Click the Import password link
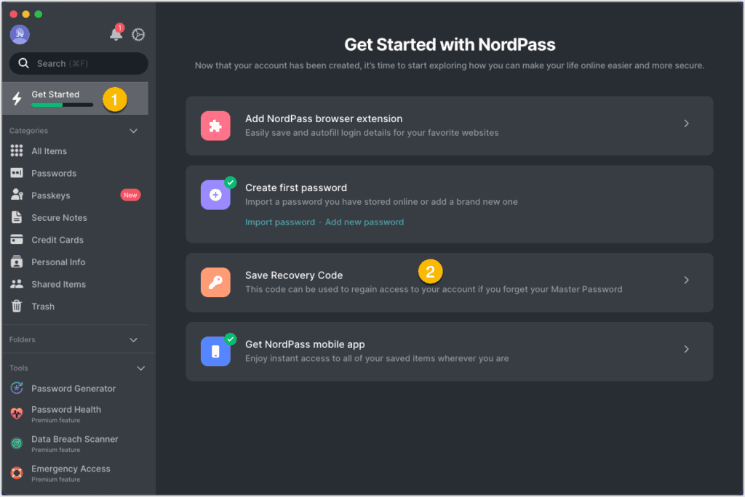This screenshot has height=497, width=745. tap(280, 222)
